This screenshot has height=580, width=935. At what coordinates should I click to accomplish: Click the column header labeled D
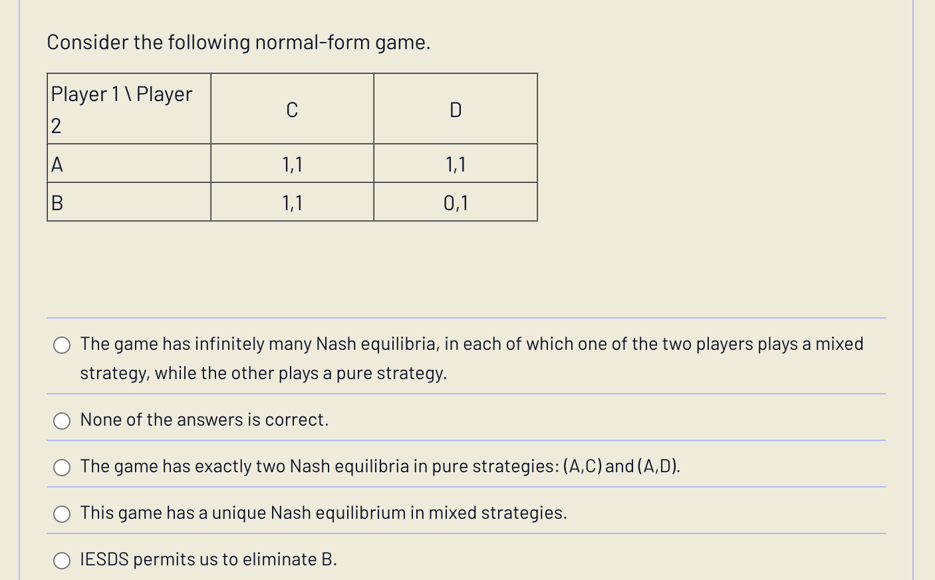[455, 110]
